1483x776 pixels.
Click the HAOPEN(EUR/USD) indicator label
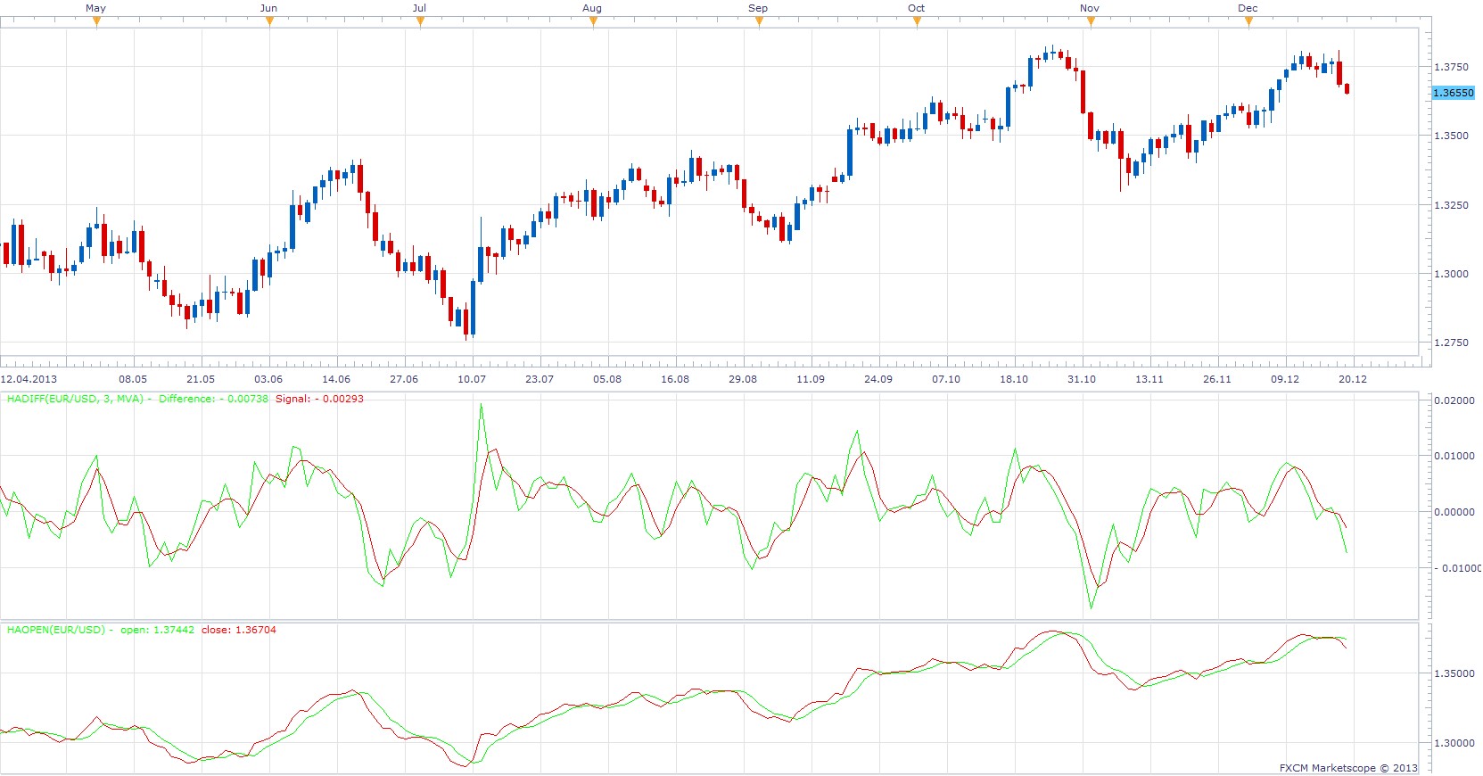click(55, 630)
